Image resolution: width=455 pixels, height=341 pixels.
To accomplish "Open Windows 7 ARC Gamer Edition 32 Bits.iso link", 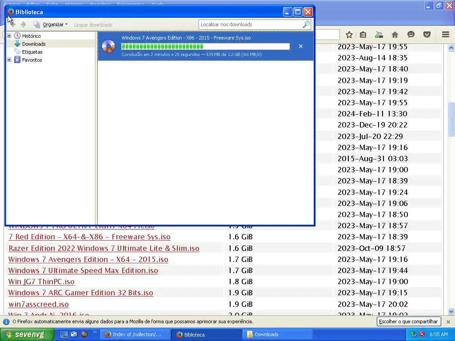I will pyautogui.click(x=81, y=293).
